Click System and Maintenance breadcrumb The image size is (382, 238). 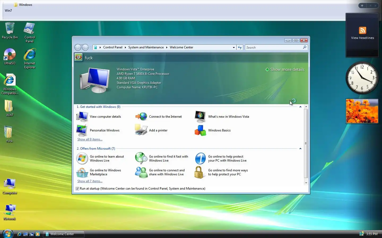tap(146, 47)
